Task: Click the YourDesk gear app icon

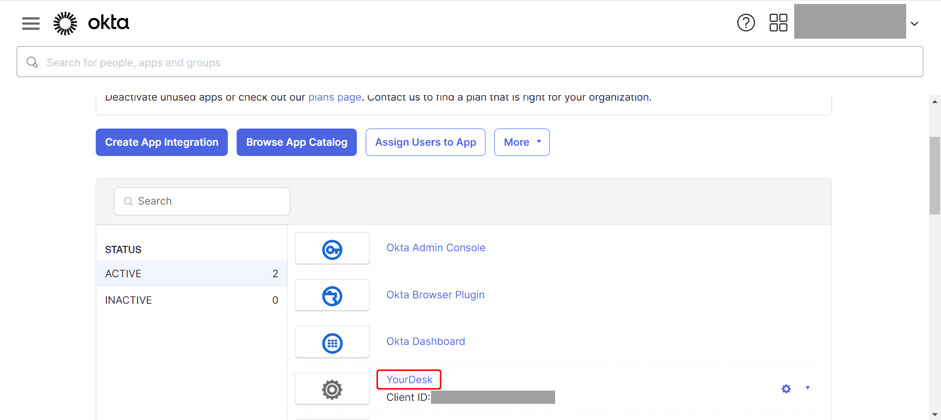Action: pos(332,389)
